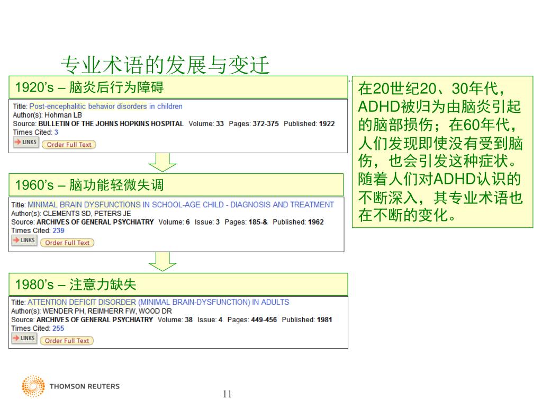
Task: Open the Attention Deficit Disorder in Adults title
Action: 158,302
